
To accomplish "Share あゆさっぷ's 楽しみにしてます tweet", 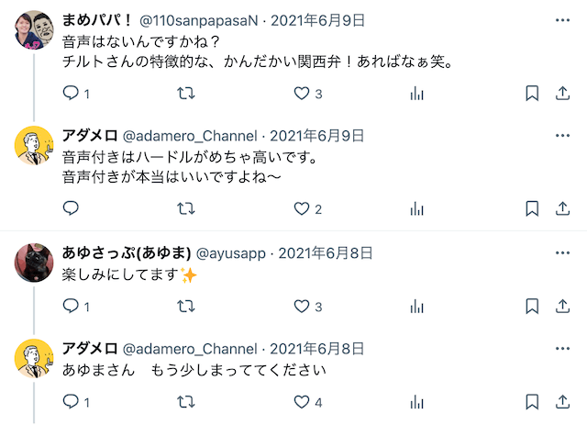I will point(560,306).
